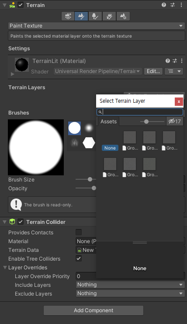
Task: Click the Terrain Collider component icon
Action: coord(12,222)
